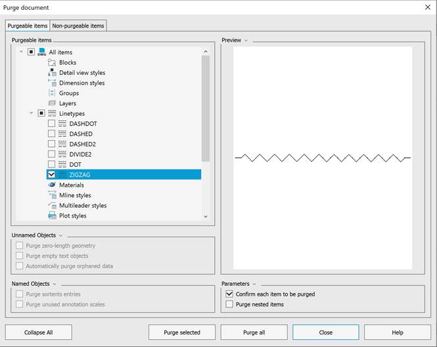Click the Linetypes category icon
This screenshot has width=437, height=347.
click(52, 114)
